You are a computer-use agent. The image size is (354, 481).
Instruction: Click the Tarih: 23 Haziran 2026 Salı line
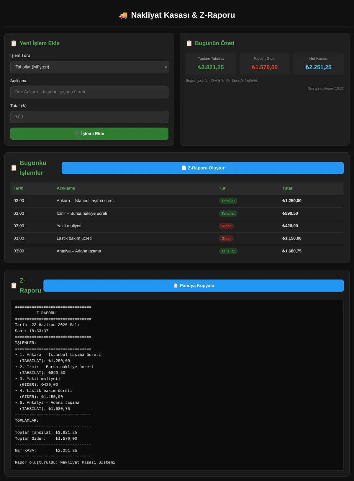click(47, 325)
